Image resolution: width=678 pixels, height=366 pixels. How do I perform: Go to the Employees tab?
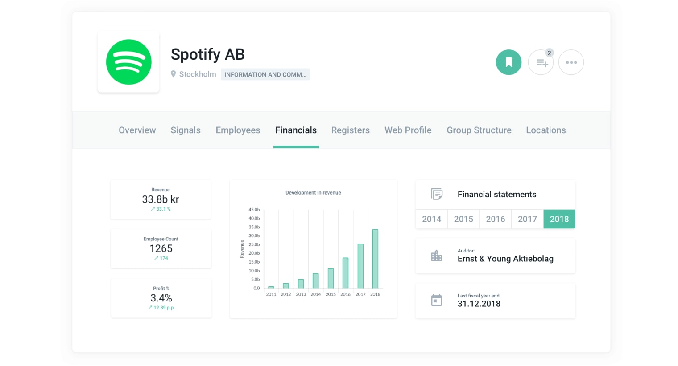pos(238,130)
